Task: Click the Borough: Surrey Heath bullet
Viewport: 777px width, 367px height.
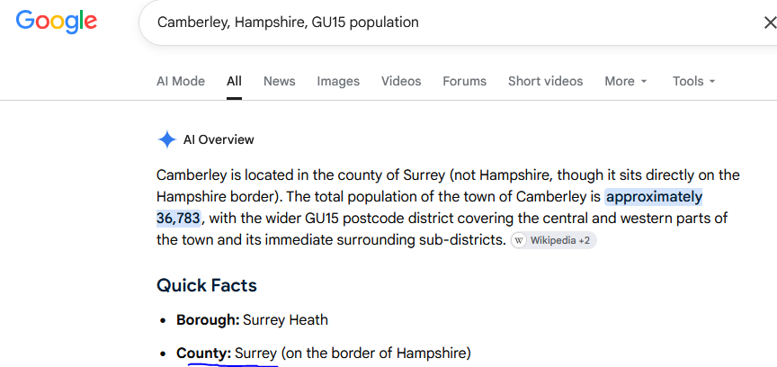Action: [x=252, y=320]
